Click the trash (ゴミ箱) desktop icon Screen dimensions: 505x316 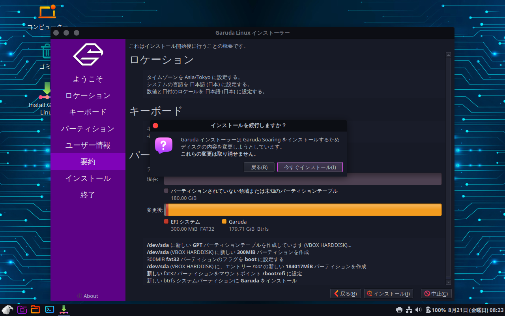47,56
